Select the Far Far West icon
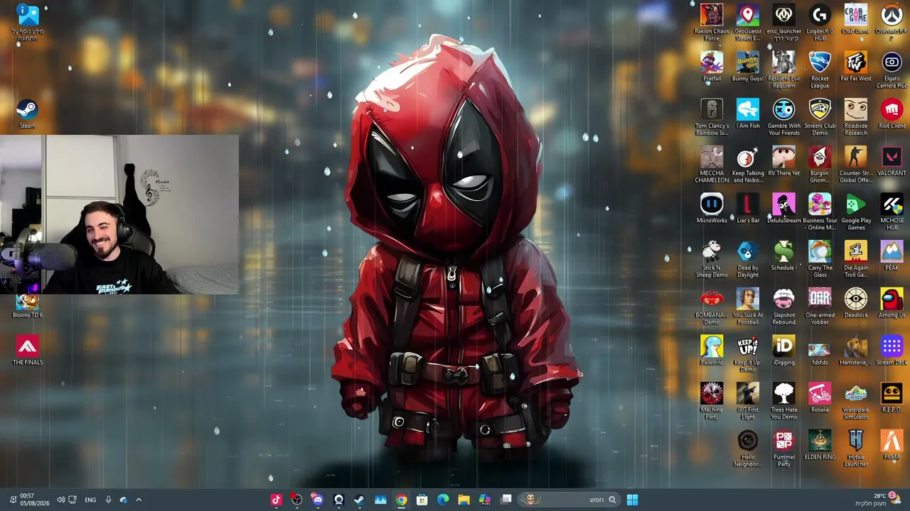Image resolution: width=910 pixels, height=511 pixels. click(x=855, y=66)
